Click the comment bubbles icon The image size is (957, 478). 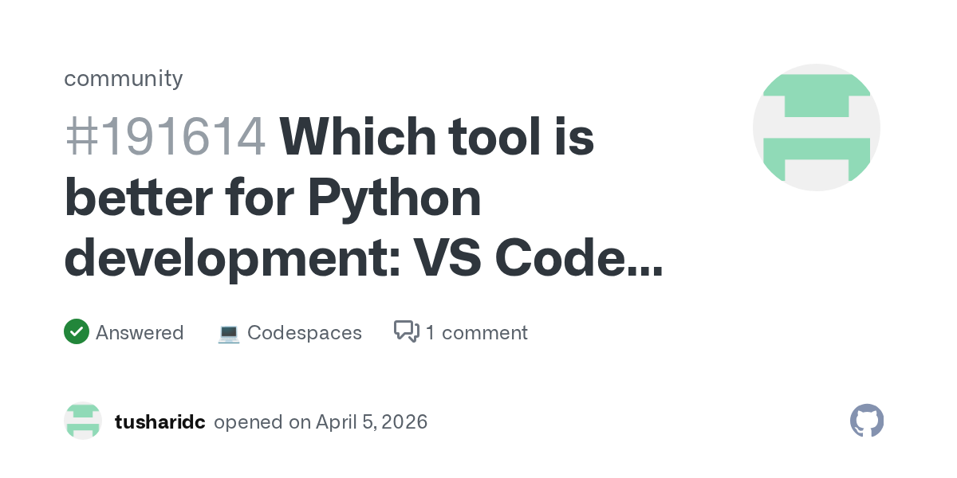point(407,331)
